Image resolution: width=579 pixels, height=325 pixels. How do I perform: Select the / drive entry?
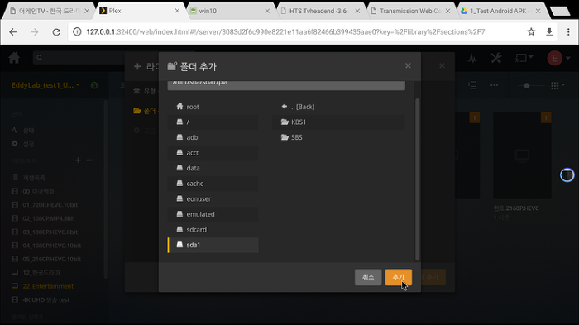tap(213, 122)
